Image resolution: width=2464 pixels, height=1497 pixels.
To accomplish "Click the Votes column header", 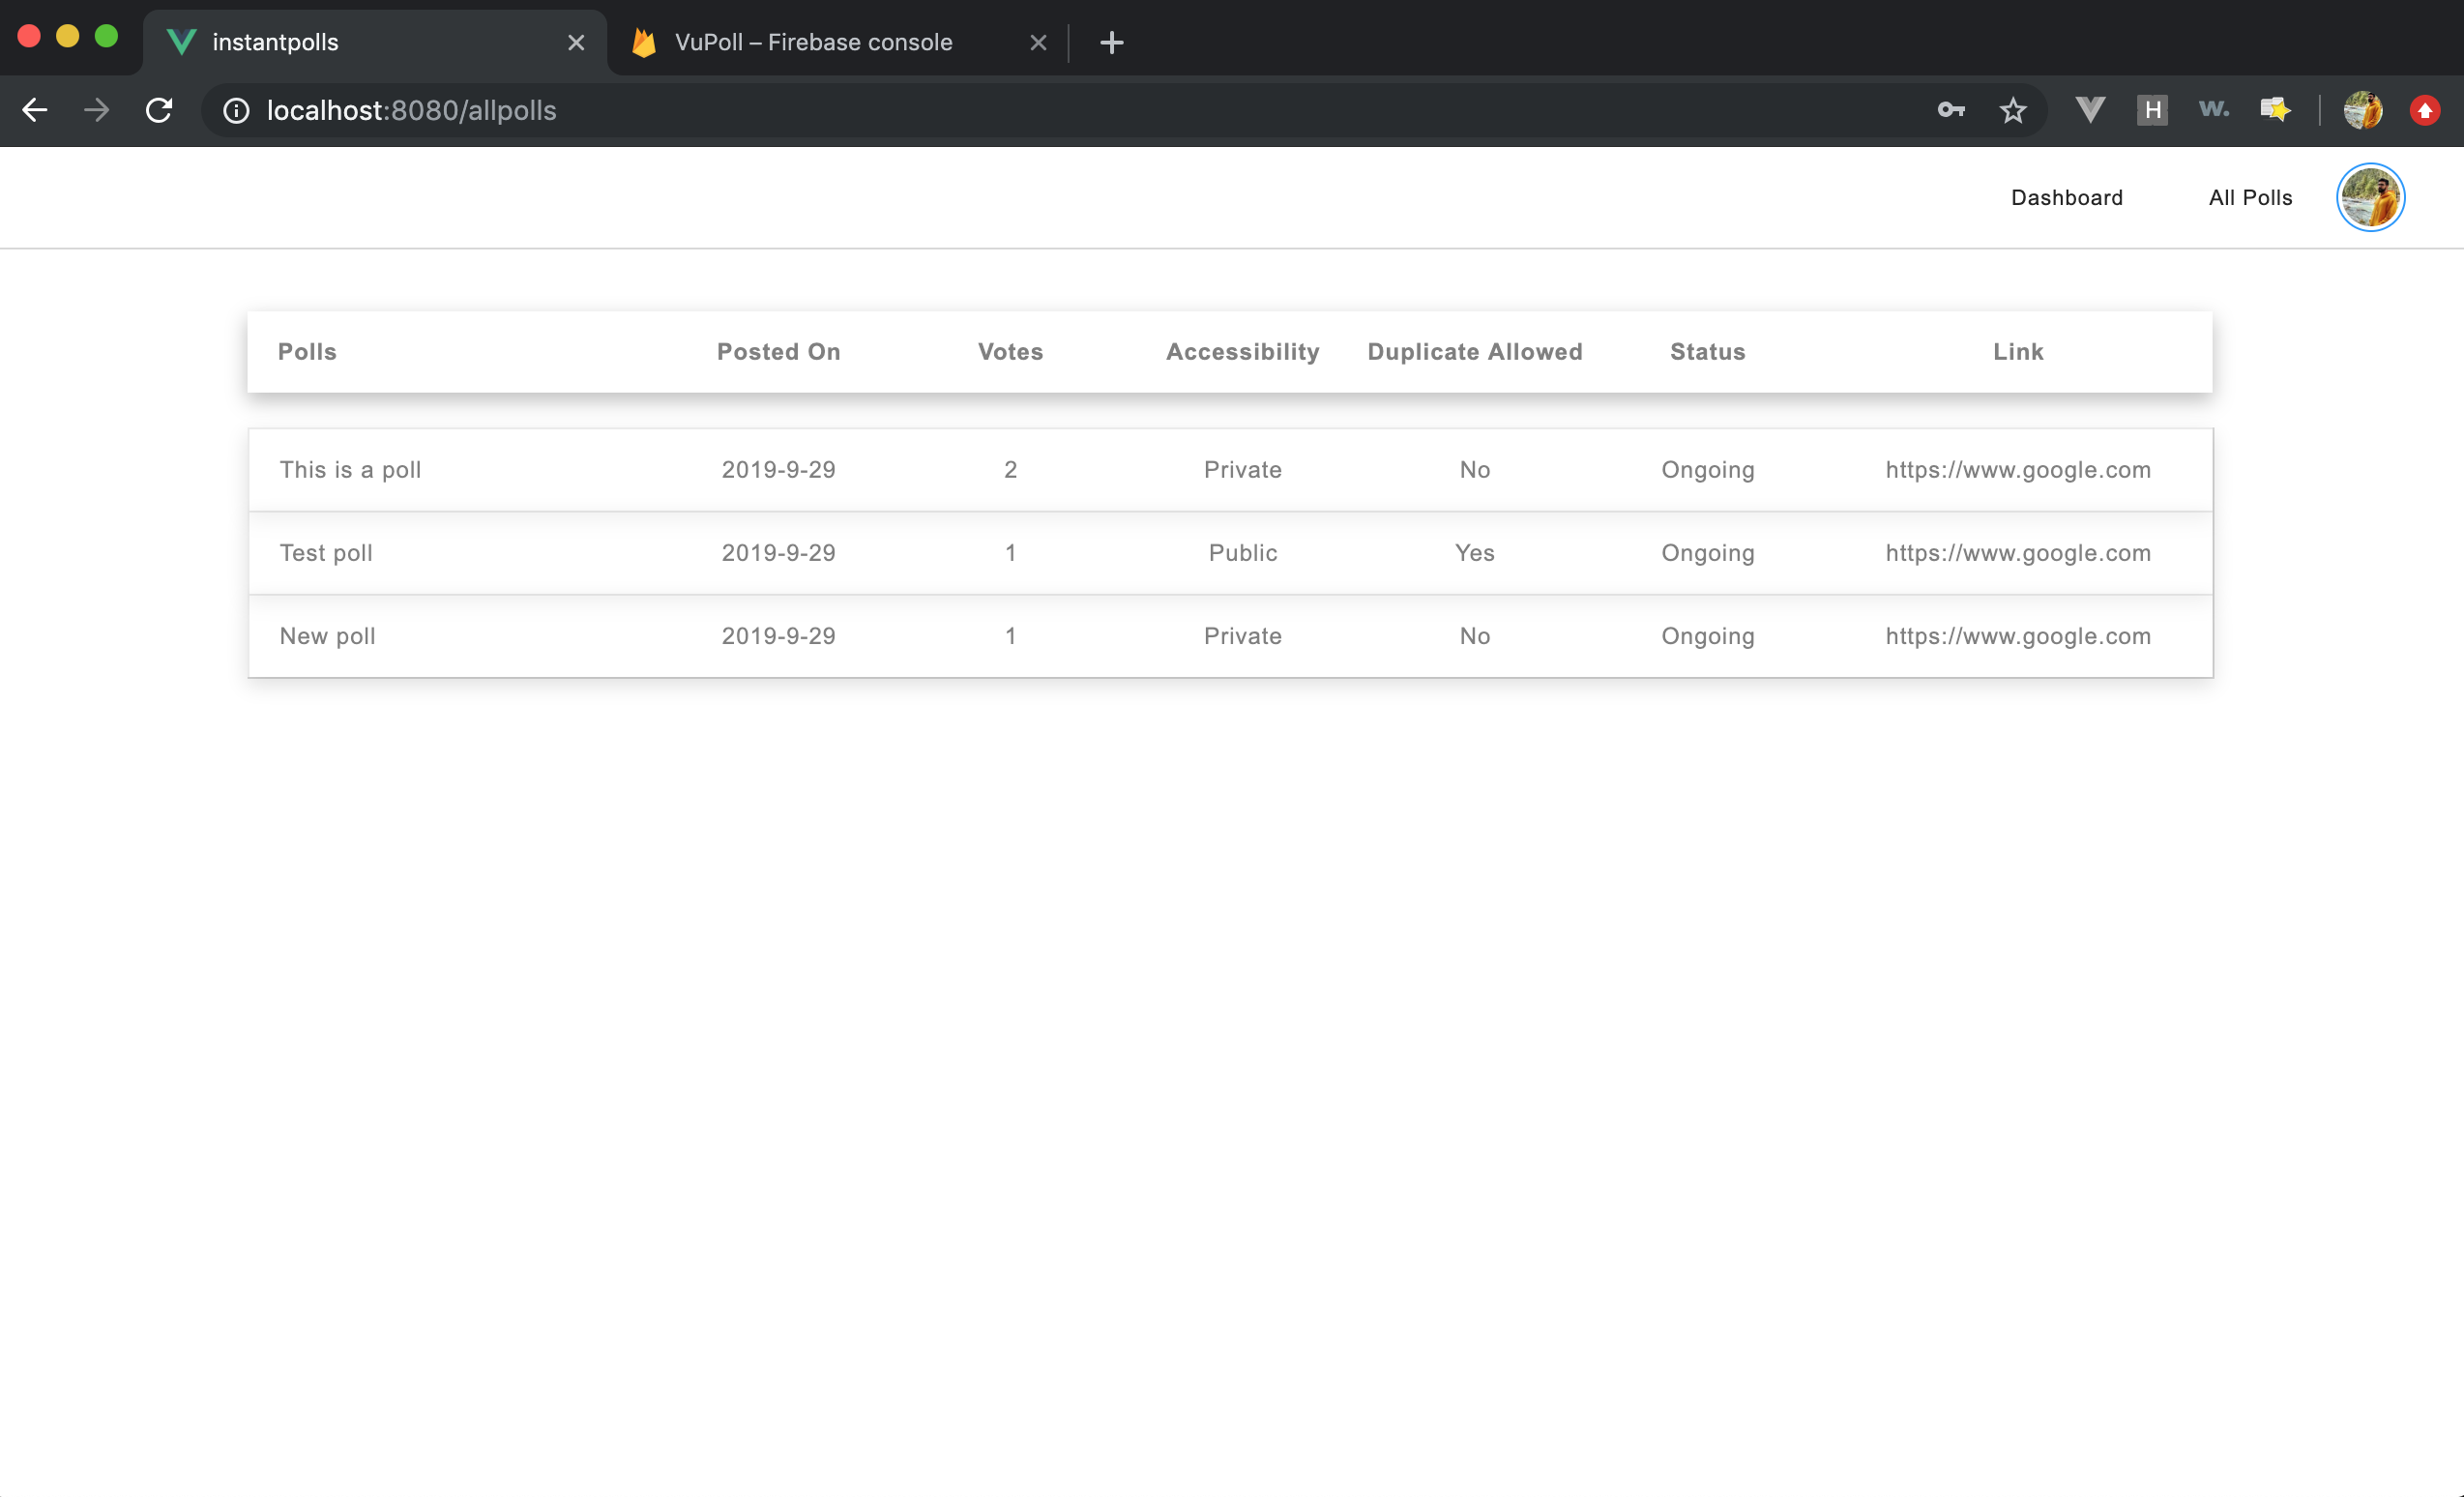I will point(1010,352).
